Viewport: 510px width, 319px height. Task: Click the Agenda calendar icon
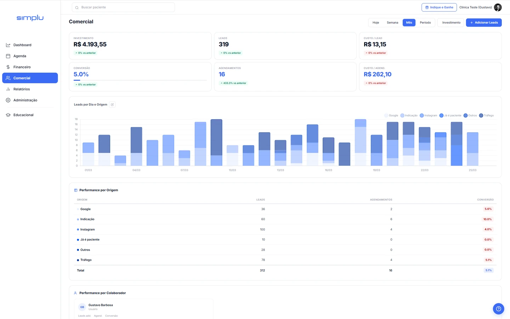pyautogui.click(x=8, y=56)
